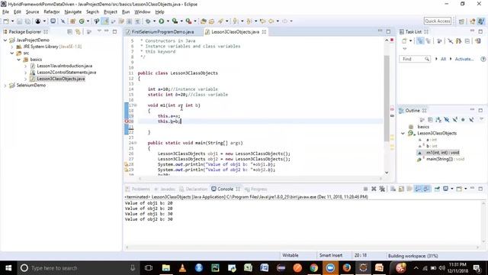The width and height of the screenshot is (488, 275).
Task: Click the Open Type toolbar icon
Action: pos(204,21)
